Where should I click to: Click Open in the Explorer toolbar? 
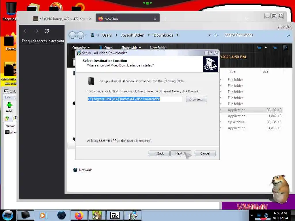pyautogui.click(x=106, y=47)
